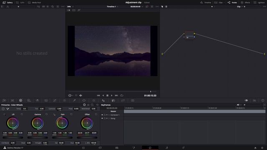Open viewer options ellipsis menu
The width and height of the screenshot is (267, 150).
[157, 7]
